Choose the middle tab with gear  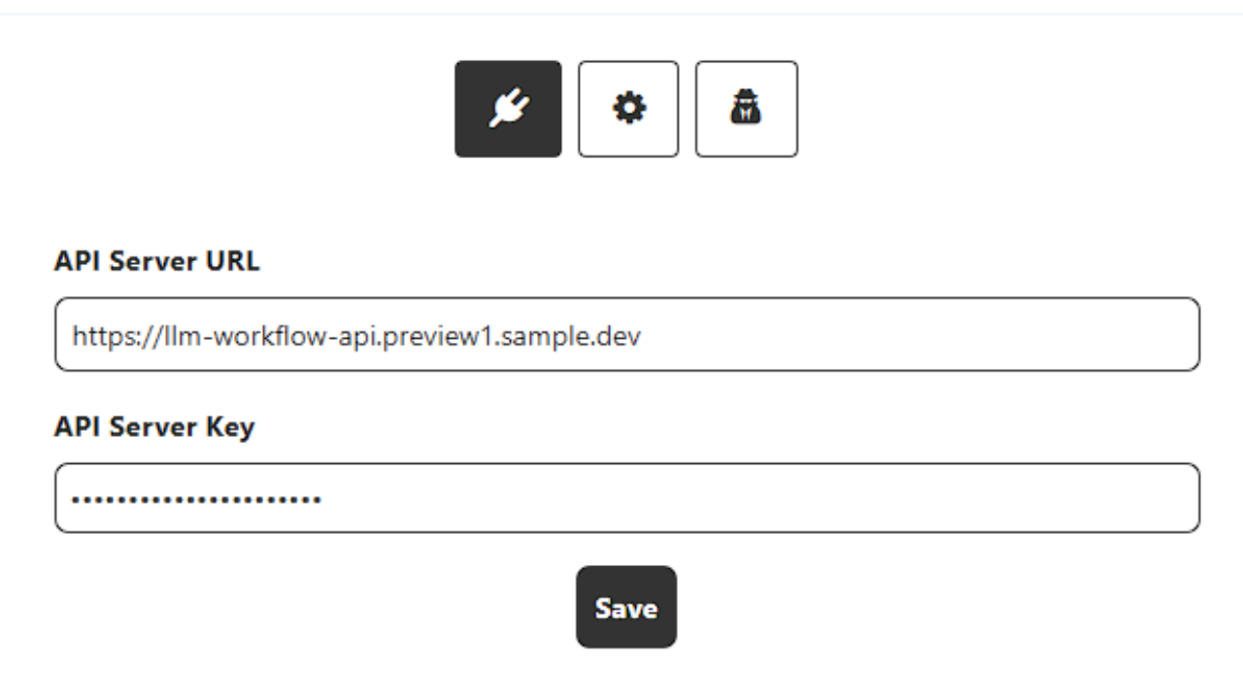click(628, 109)
